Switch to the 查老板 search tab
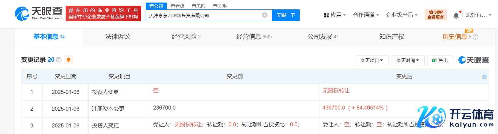 pyautogui.click(x=177, y=6)
